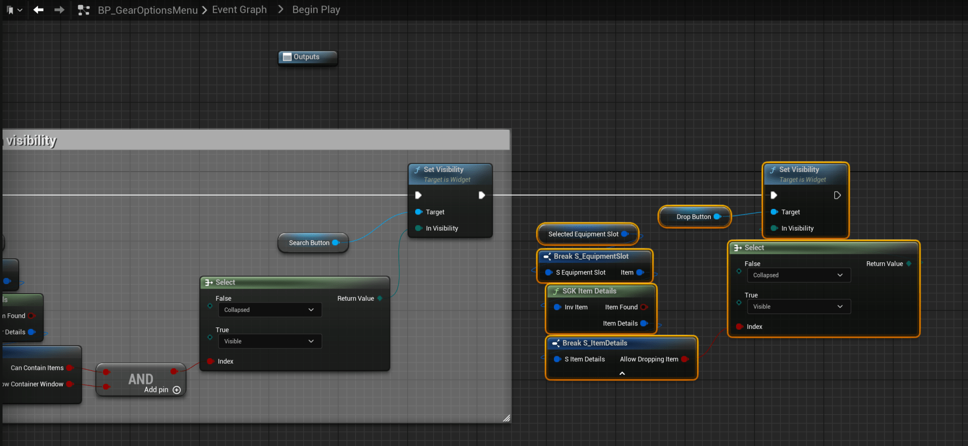Click the blueprint graph icon in breadcrumb
The height and width of the screenshot is (446, 968).
(x=84, y=10)
